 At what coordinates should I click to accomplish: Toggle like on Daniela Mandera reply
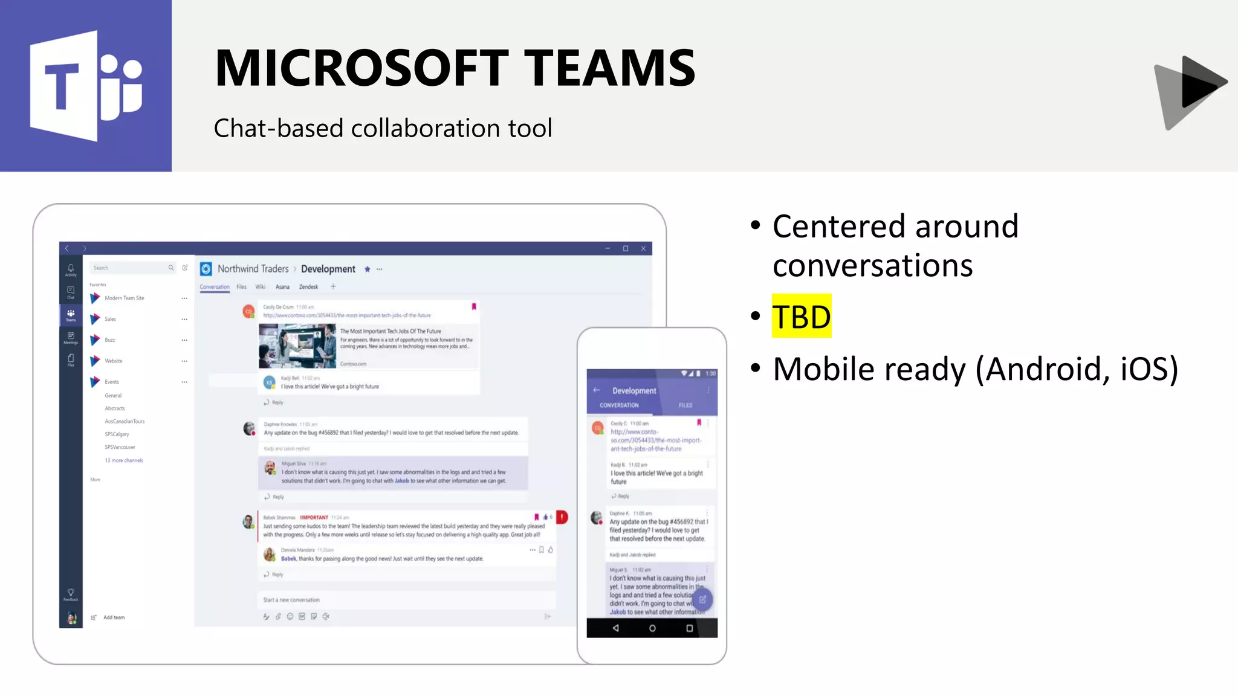pos(551,550)
